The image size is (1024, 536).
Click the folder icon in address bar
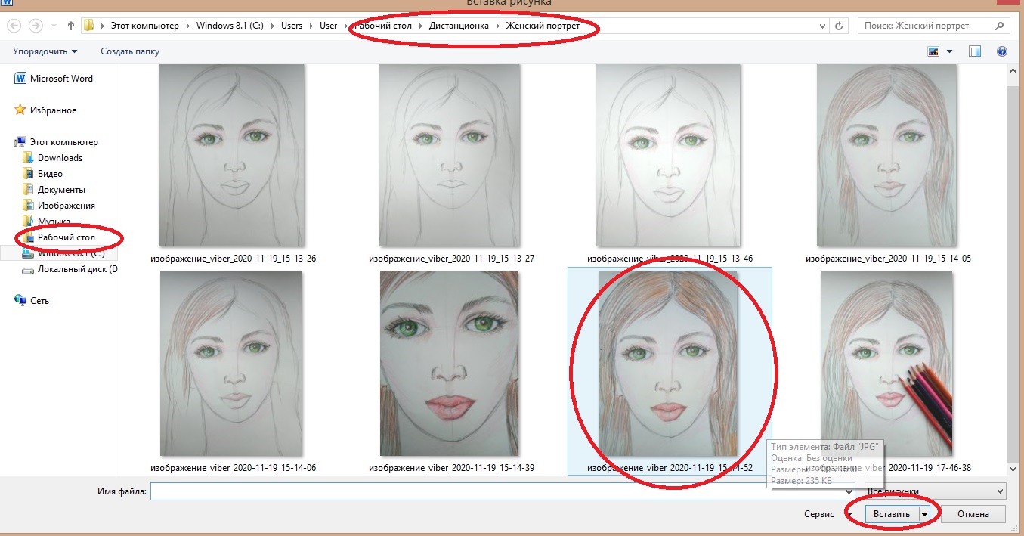(89, 26)
